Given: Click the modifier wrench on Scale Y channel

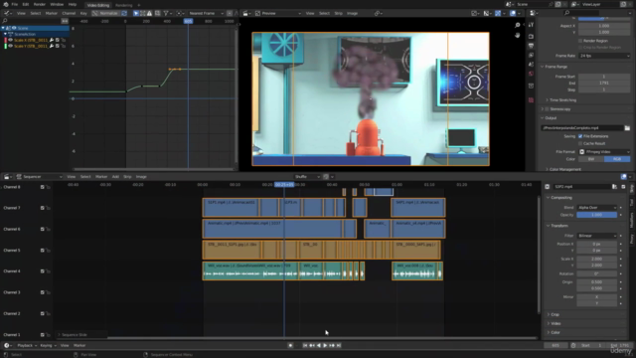Looking at the screenshot, I should pos(52,46).
